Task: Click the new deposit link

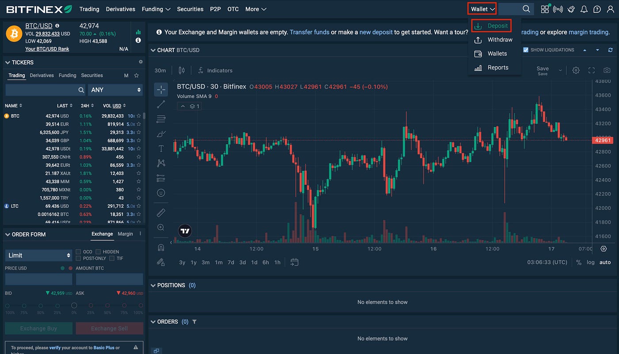Action: pyautogui.click(x=376, y=32)
